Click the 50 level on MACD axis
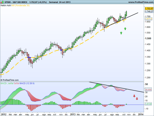Screen dimensions: 154x116 146,84
